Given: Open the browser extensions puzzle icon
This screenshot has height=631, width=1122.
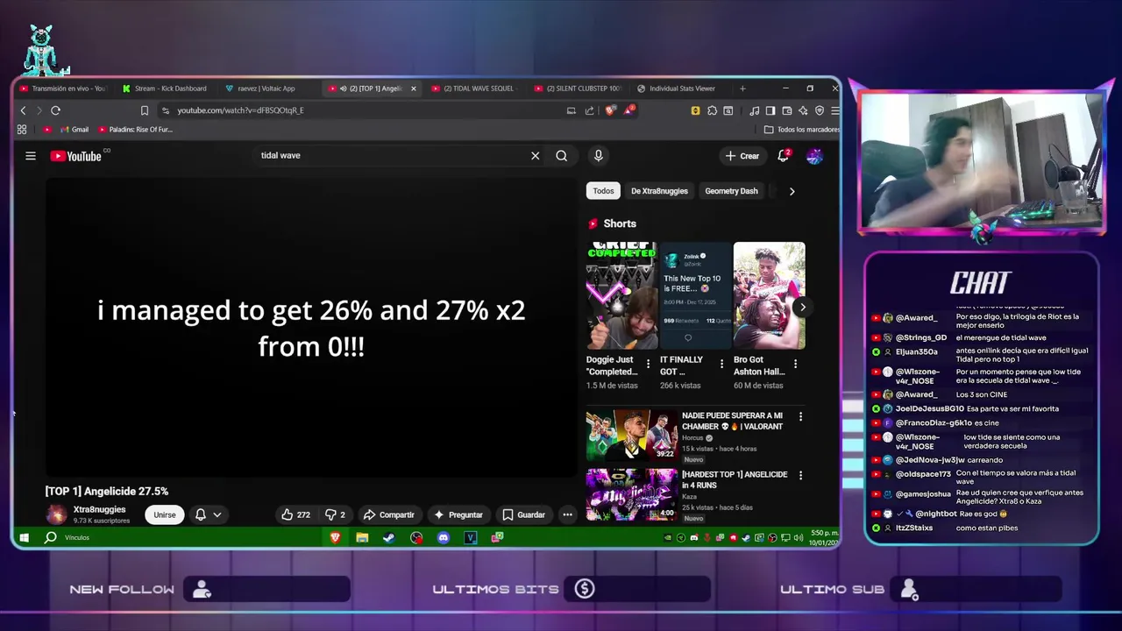Looking at the screenshot, I should click(x=712, y=110).
